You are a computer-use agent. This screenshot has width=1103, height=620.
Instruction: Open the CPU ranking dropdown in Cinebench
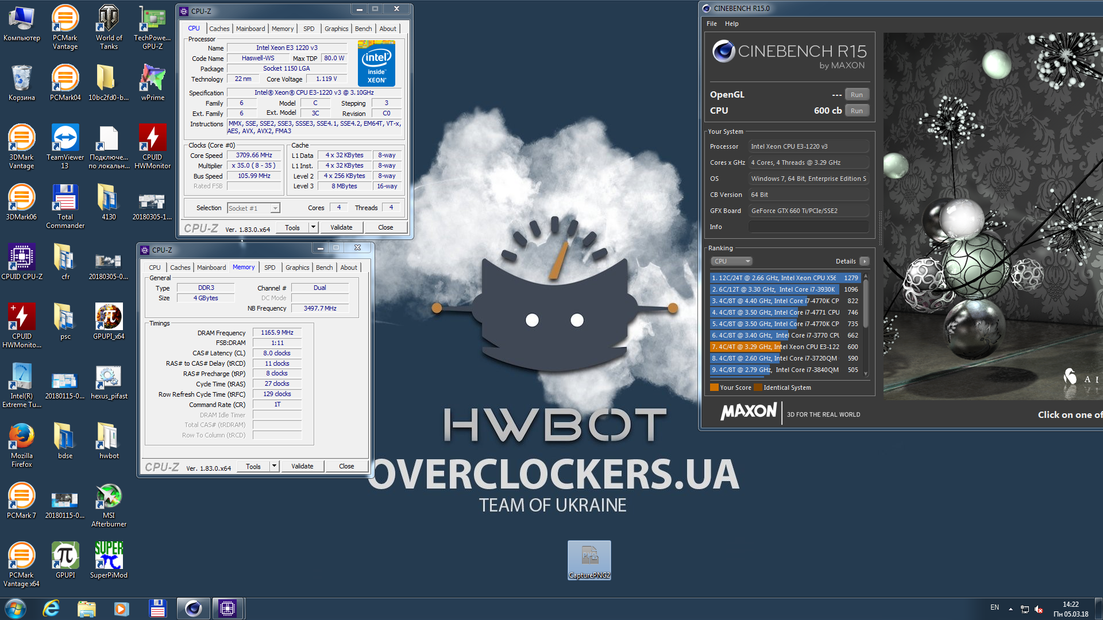click(731, 261)
